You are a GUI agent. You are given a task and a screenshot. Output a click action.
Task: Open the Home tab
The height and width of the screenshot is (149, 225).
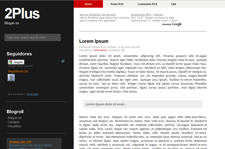(x=88, y=4)
